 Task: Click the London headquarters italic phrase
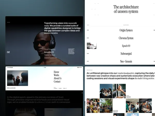pyautogui.click(x=126, y=73)
